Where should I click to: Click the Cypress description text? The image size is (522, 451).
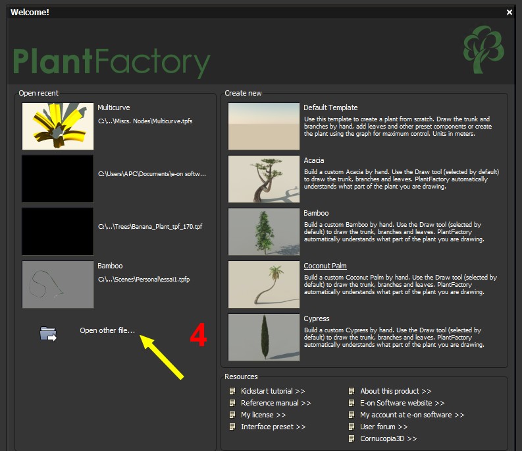click(x=394, y=337)
